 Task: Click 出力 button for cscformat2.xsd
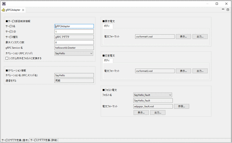(200, 71)
